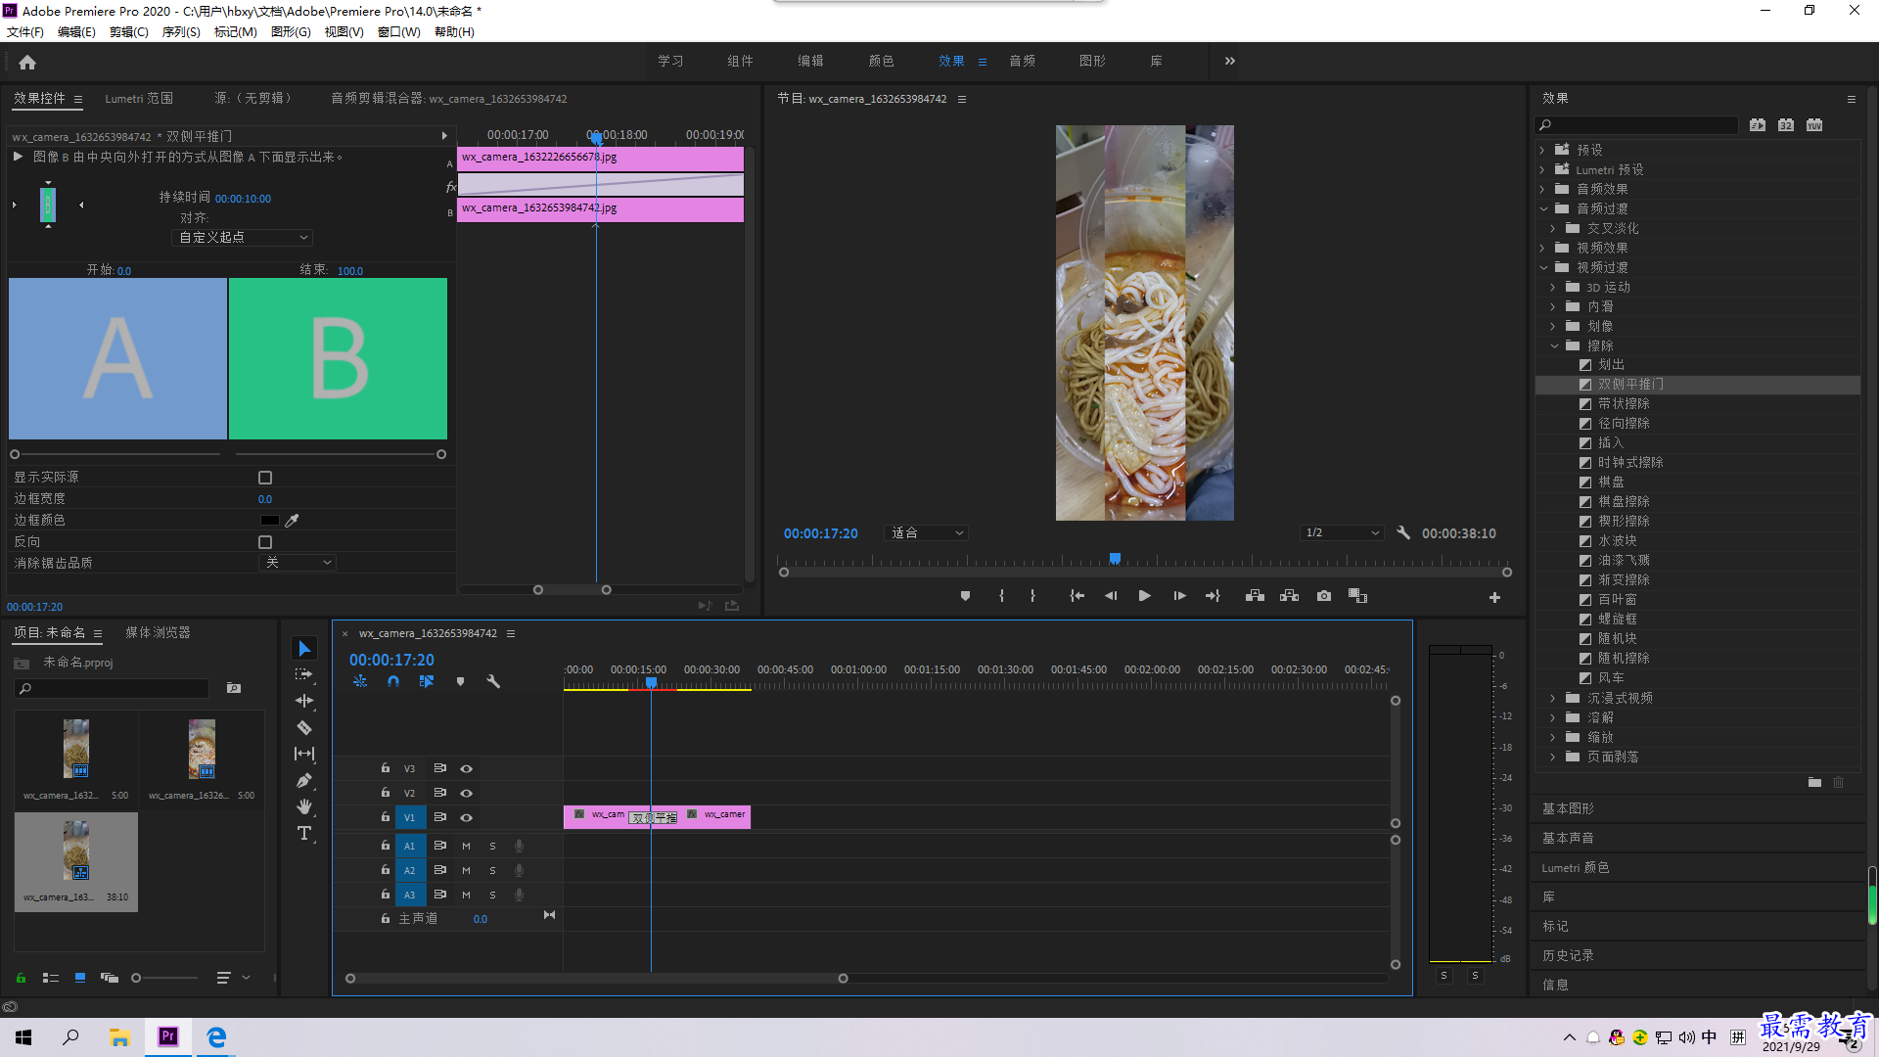Open the 序列(S) menu
Viewport: 1879px width, 1057px height.
point(180,32)
